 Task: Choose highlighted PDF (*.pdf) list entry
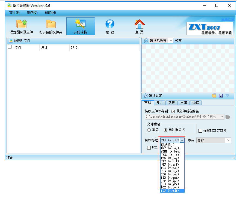tap(172, 191)
